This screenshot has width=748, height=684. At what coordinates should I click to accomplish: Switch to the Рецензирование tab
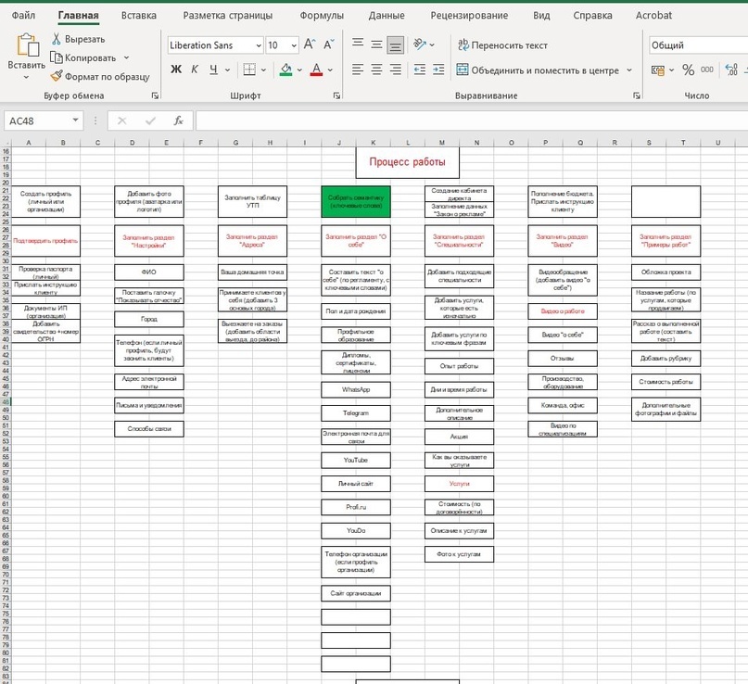(x=469, y=15)
